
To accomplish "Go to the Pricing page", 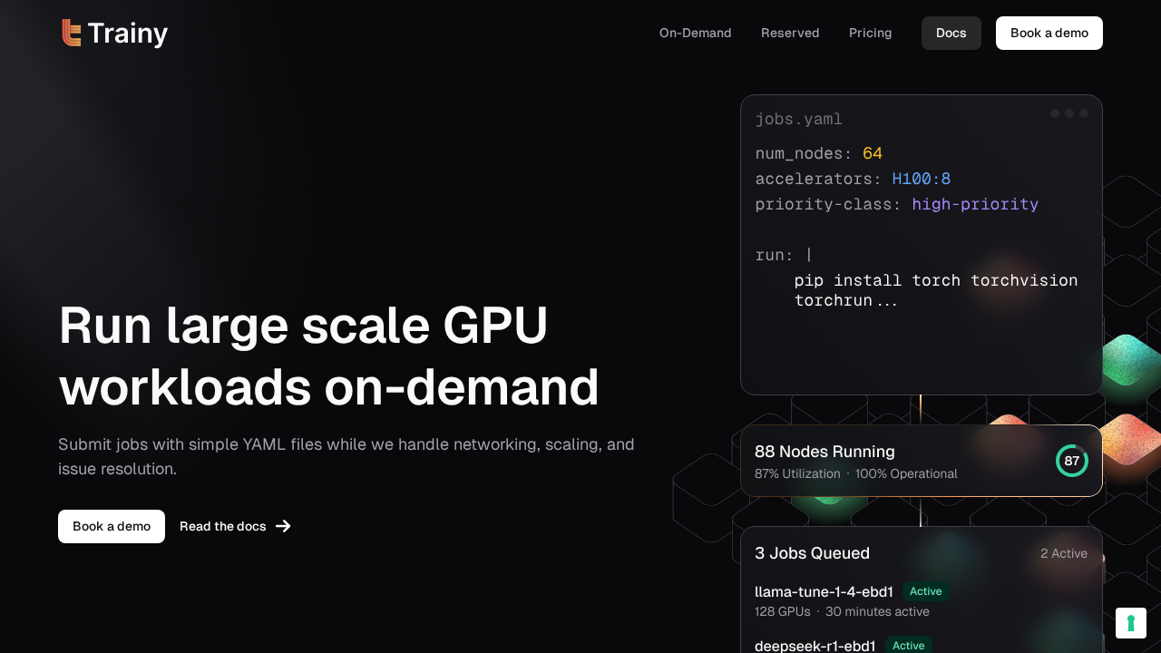I will (870, 33).
